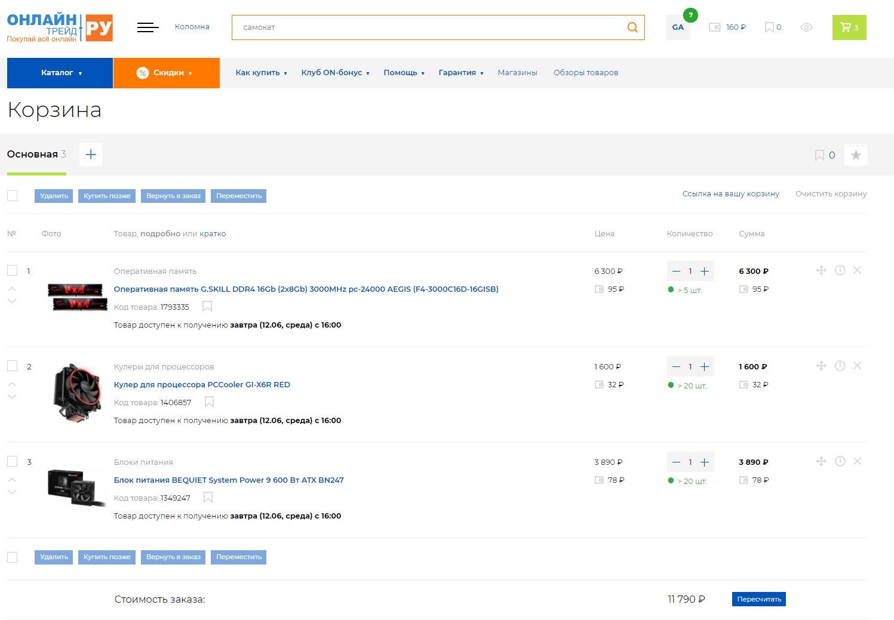The width and height of the screenshot is (894, 620).
Task: Open header bookmarks with 0 count
Action: [773, 27]
